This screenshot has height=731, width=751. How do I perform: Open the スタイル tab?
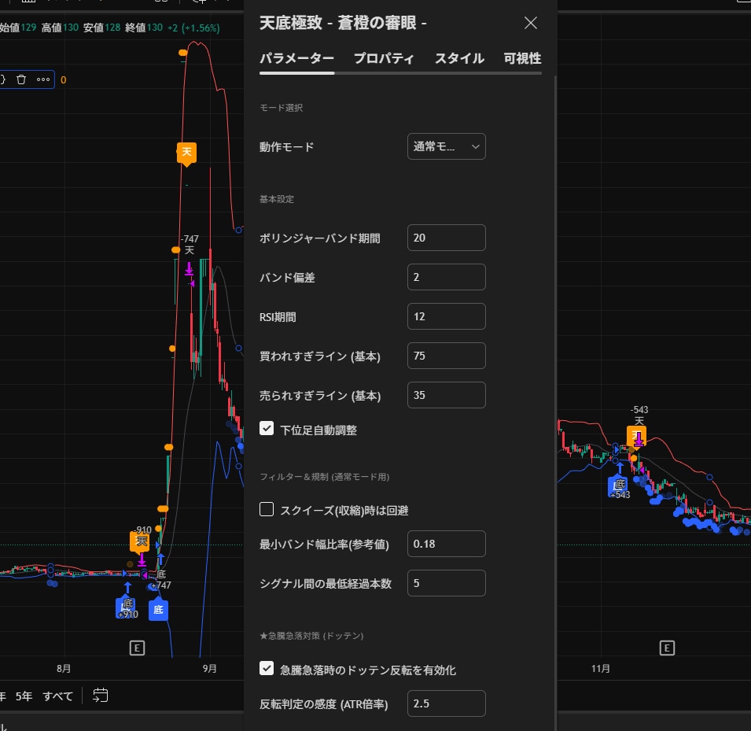459,58
